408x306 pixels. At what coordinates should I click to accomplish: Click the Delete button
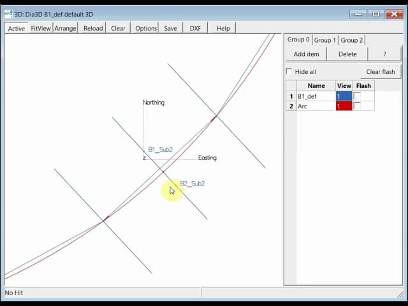click(347, 54)
